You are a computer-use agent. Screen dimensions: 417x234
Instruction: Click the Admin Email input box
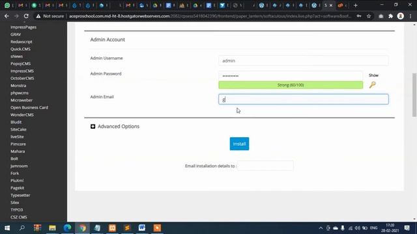(303, 99)
